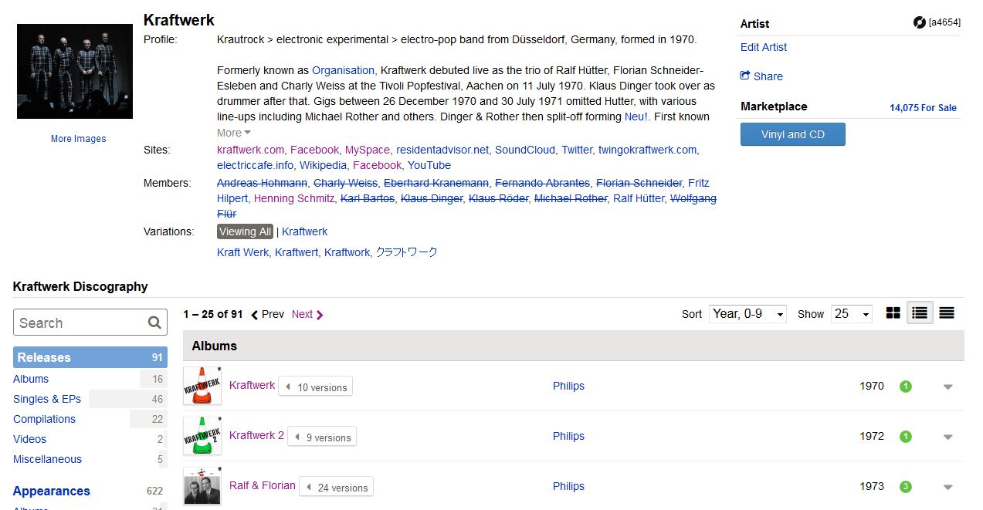Click the Share arrow icon

(x=745, y=76)
